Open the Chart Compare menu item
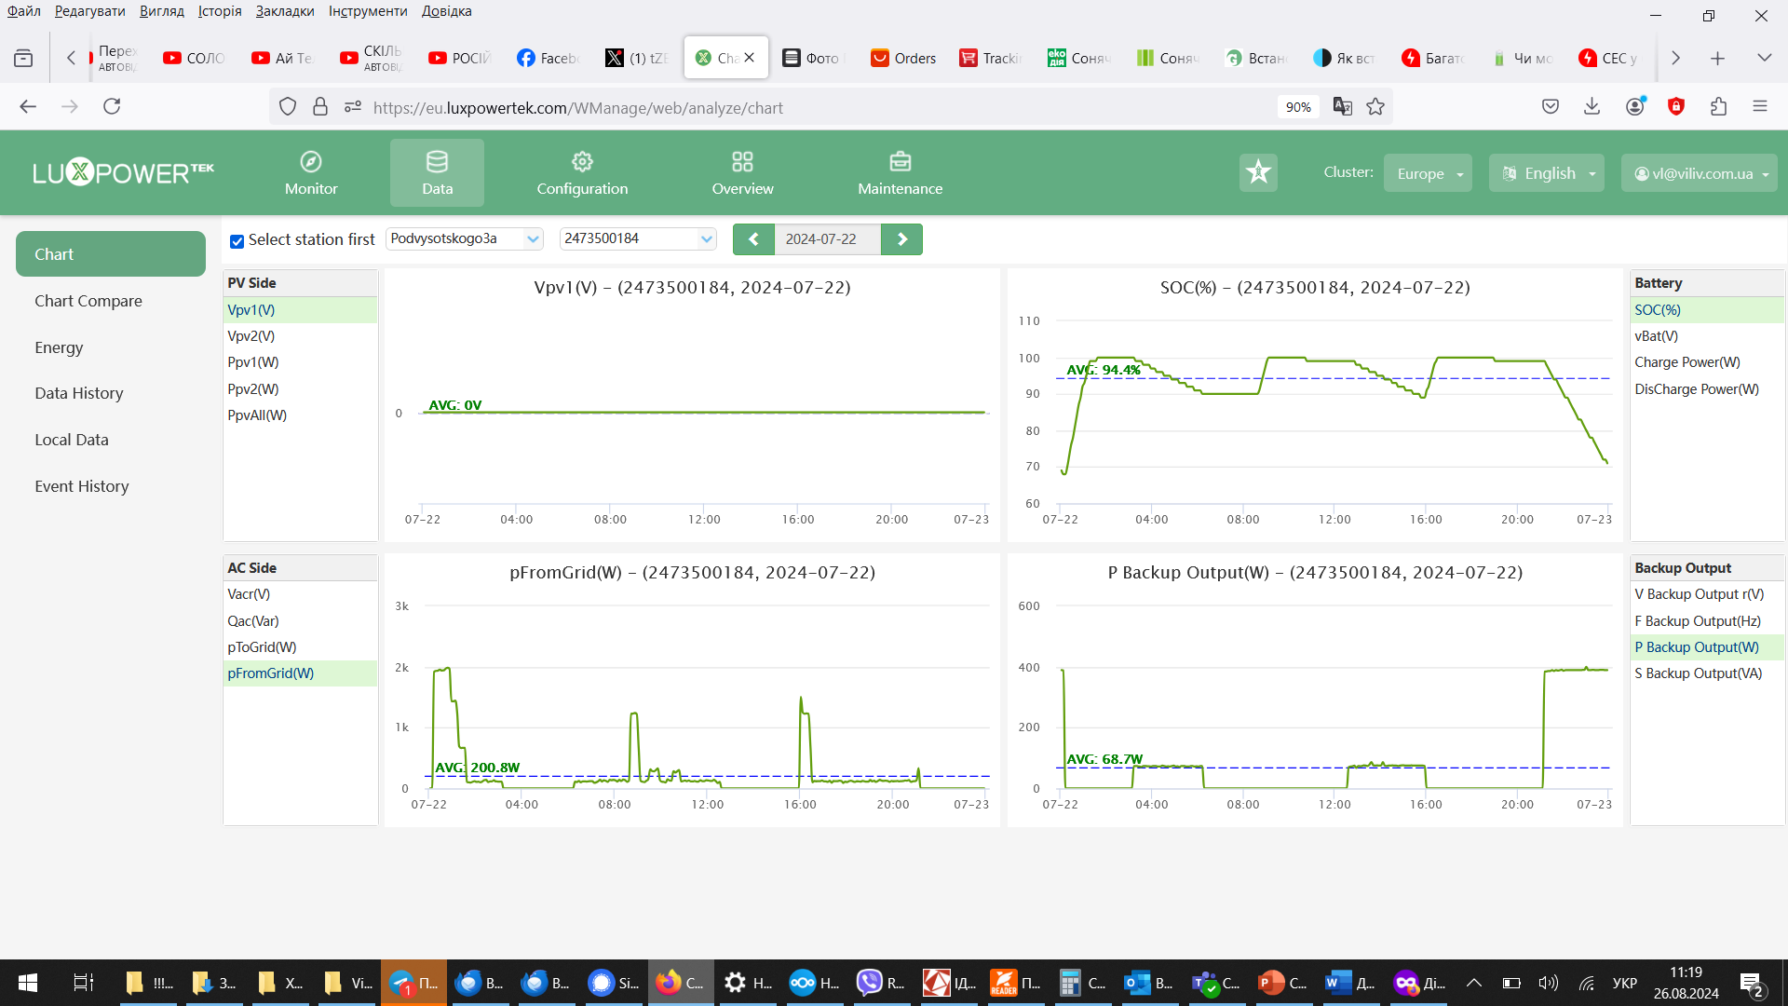Viewport: 1788px width, 1006px height. (x=88, y=301)
